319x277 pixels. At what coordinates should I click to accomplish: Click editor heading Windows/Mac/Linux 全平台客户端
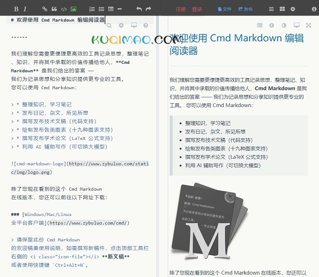(70, 219)
